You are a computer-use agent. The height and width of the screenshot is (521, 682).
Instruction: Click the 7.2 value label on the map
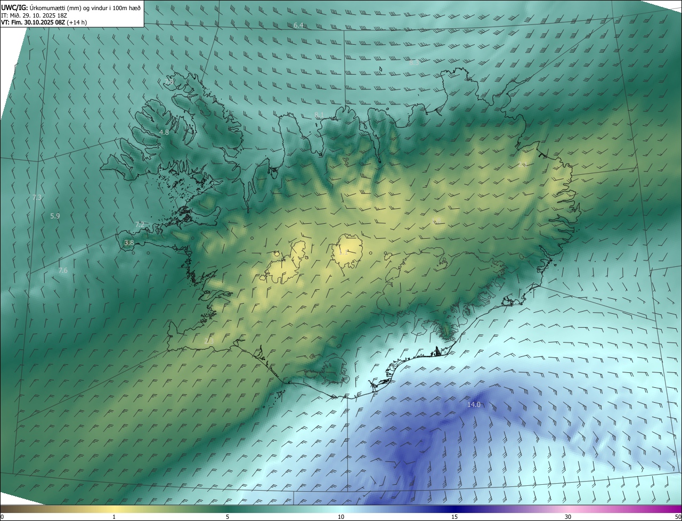tap(140, 225)
